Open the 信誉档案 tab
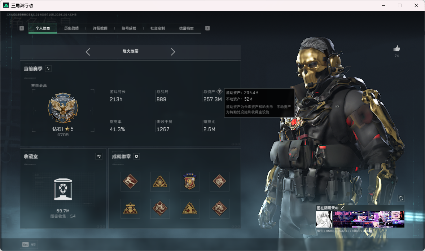The width and height of the screenshot is (425, 251). 186,28
